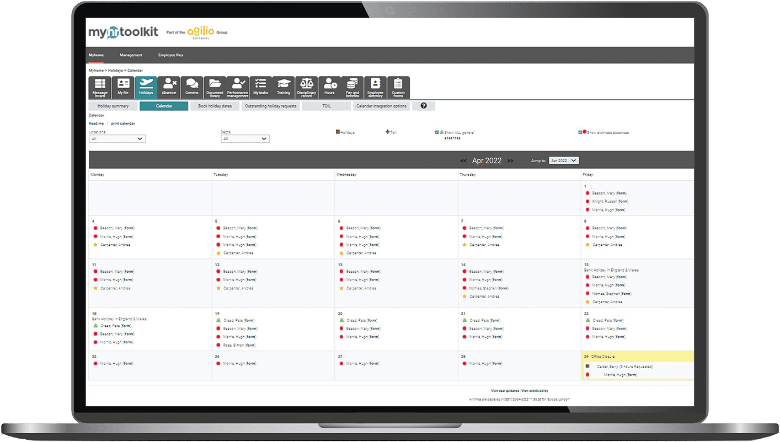
Task: Click the Pay and benefits coins icon
Action: [x=352, y=87]
